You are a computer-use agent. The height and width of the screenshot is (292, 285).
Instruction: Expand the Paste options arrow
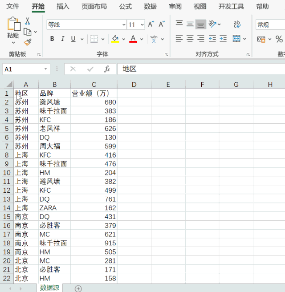click(x=13, y=43)
